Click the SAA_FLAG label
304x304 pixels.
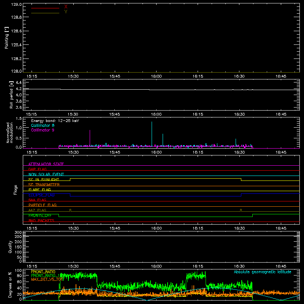(x=37, y=200)
